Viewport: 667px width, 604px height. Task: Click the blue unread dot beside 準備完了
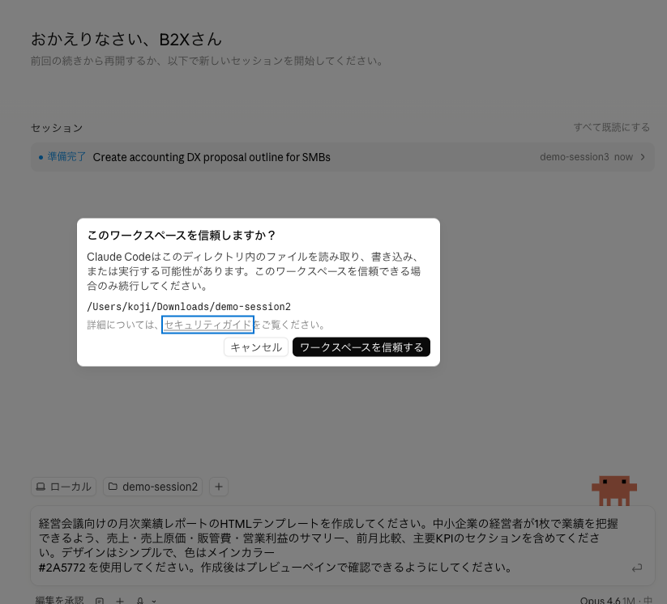click(x=41, y=157)
